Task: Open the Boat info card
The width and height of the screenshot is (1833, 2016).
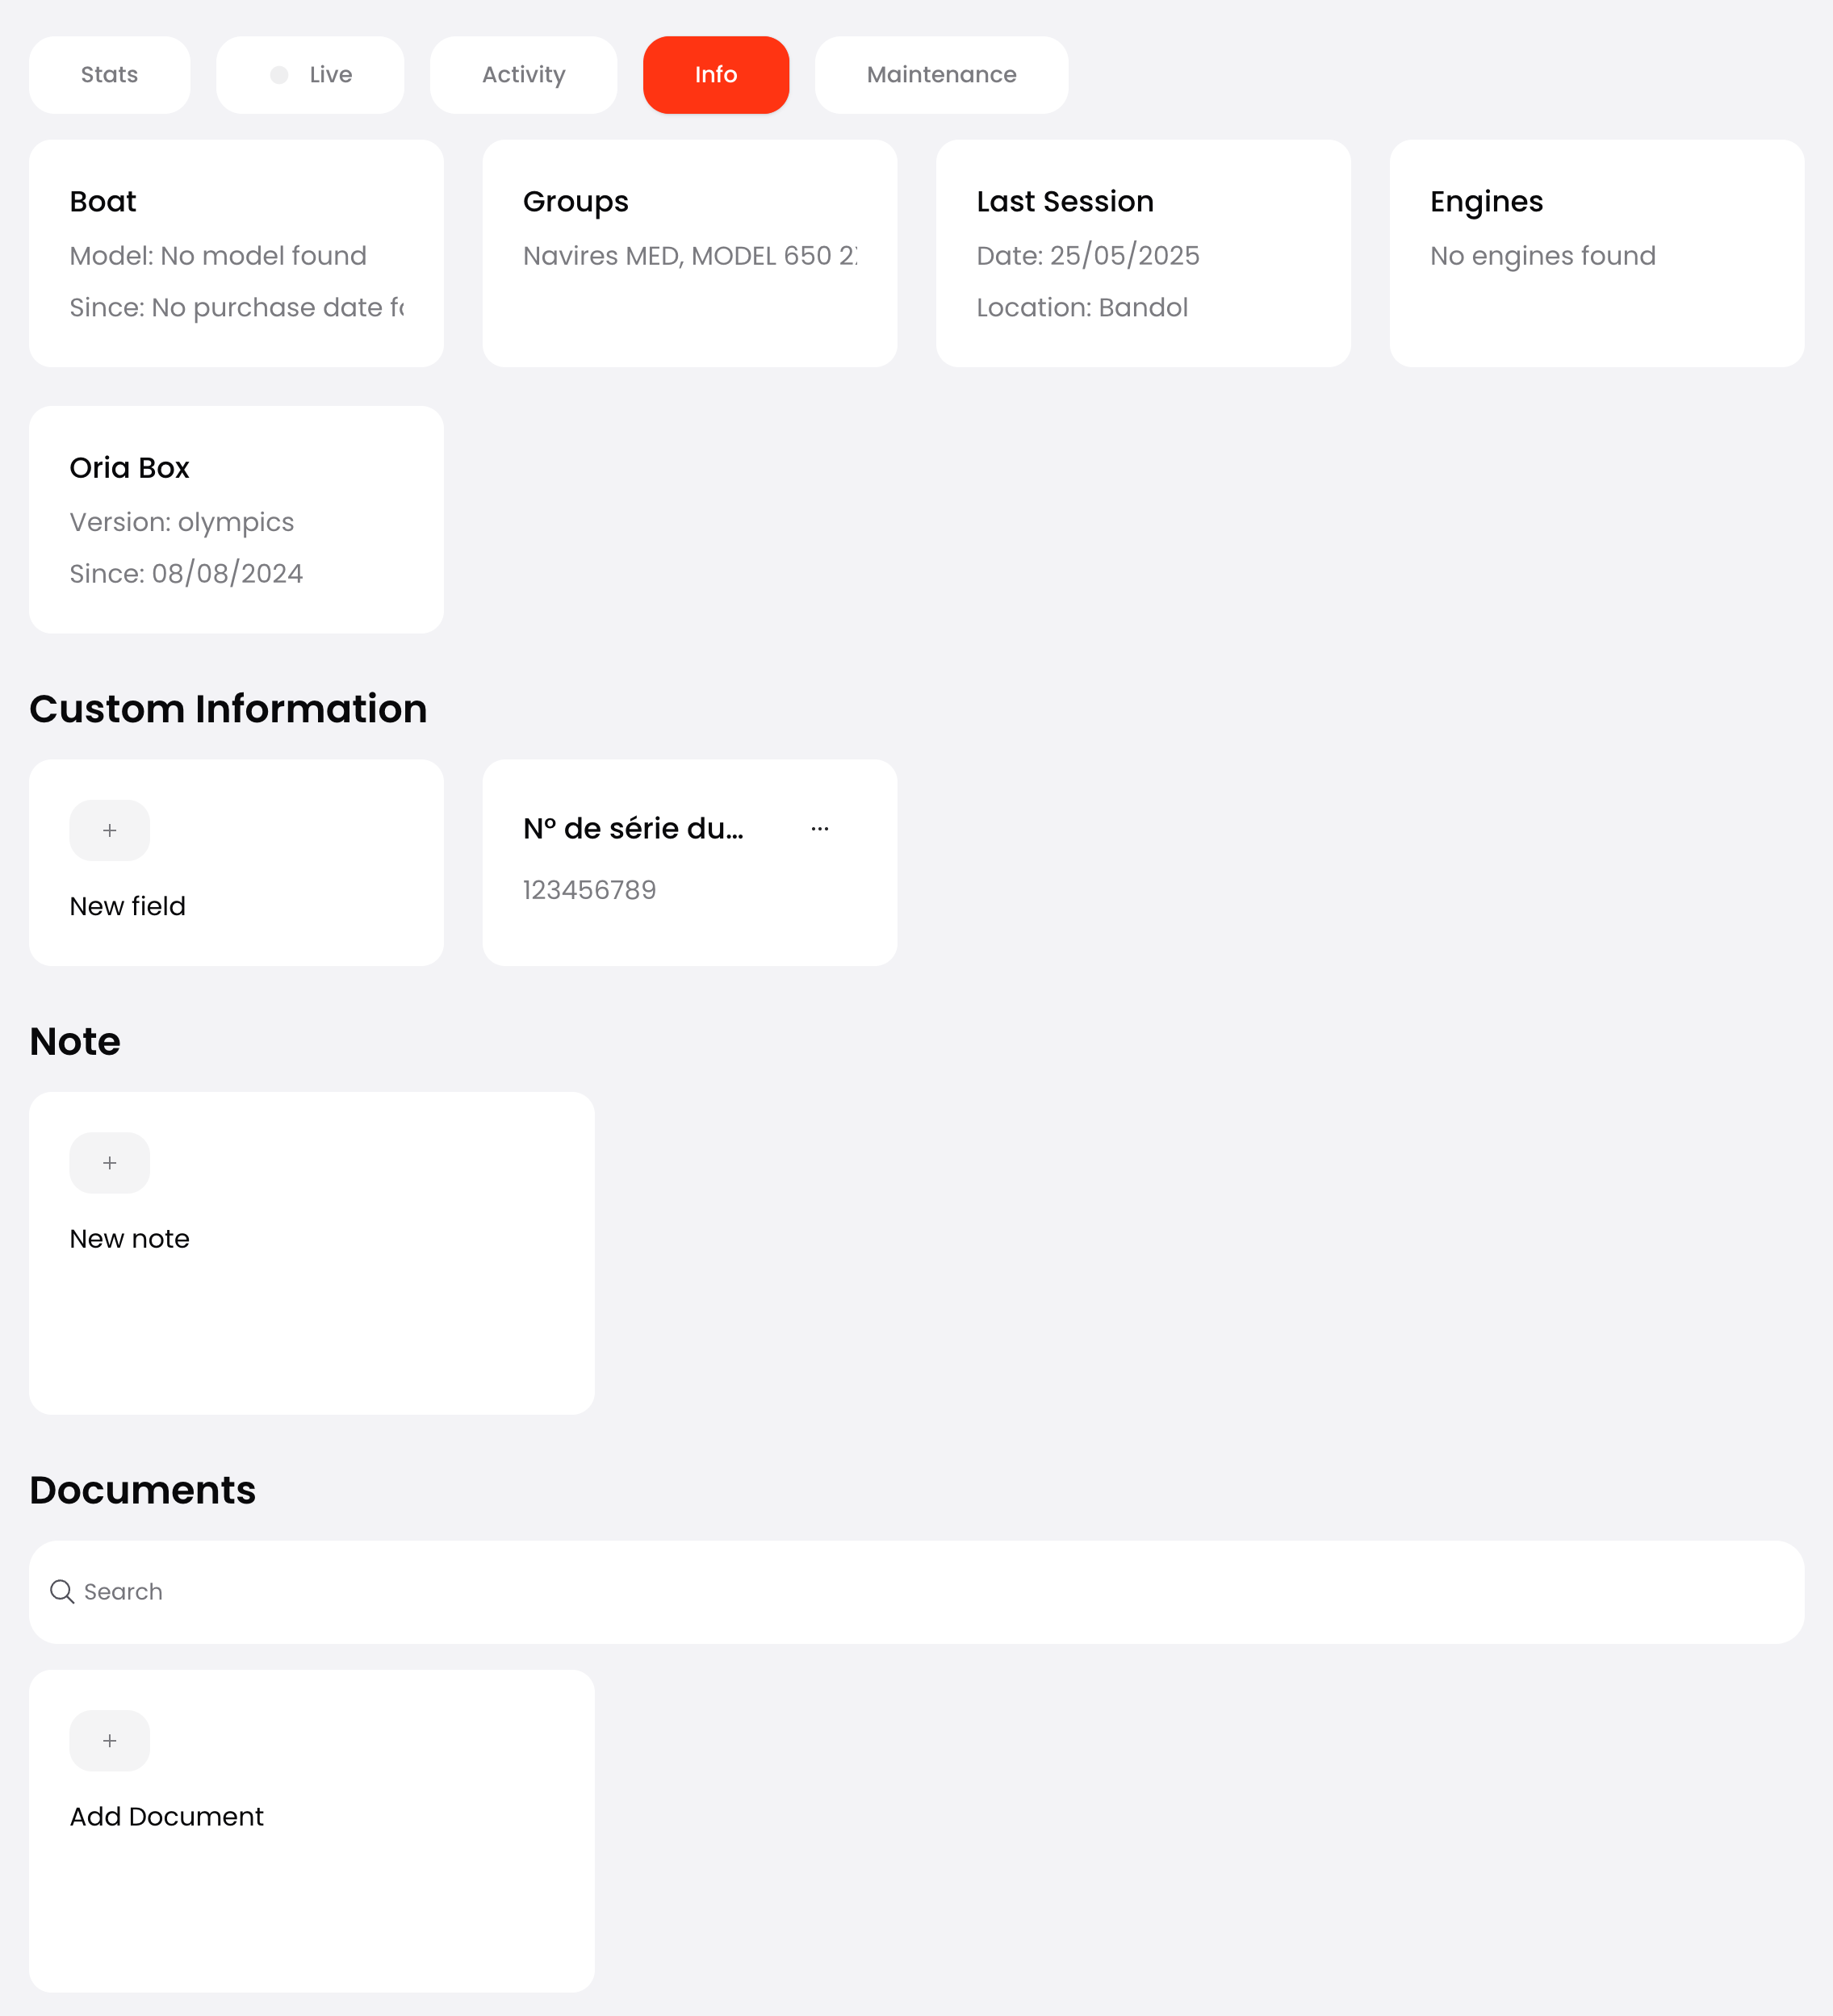Action: pos(236,253)
